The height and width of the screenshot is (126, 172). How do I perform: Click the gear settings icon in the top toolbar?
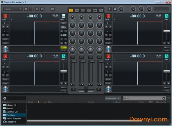point(26,9)
